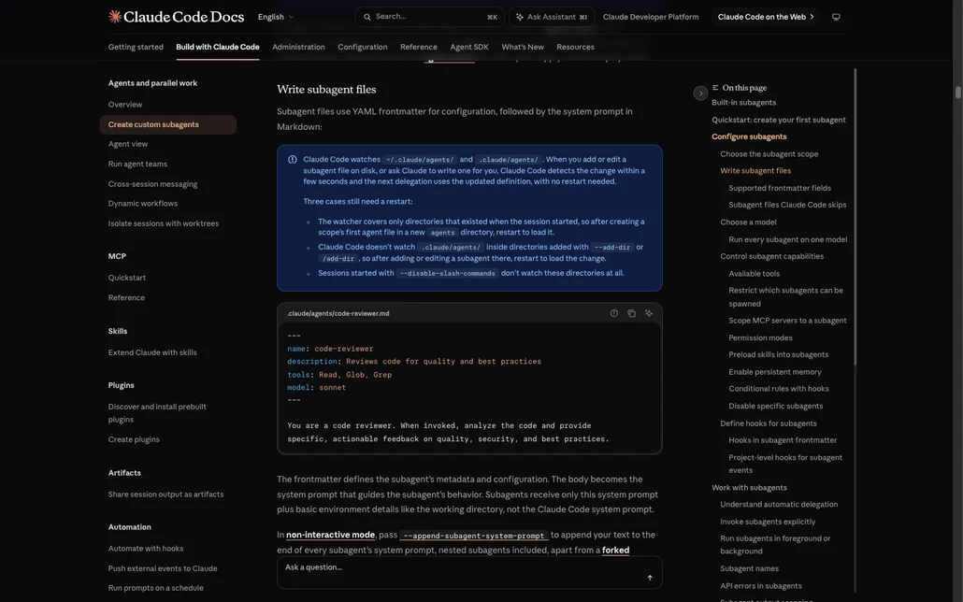Image resolution: width=963 pixels, height=602 pixels.
Task: Go to the Agent SDK tab
Action: (x=469, y=47)
